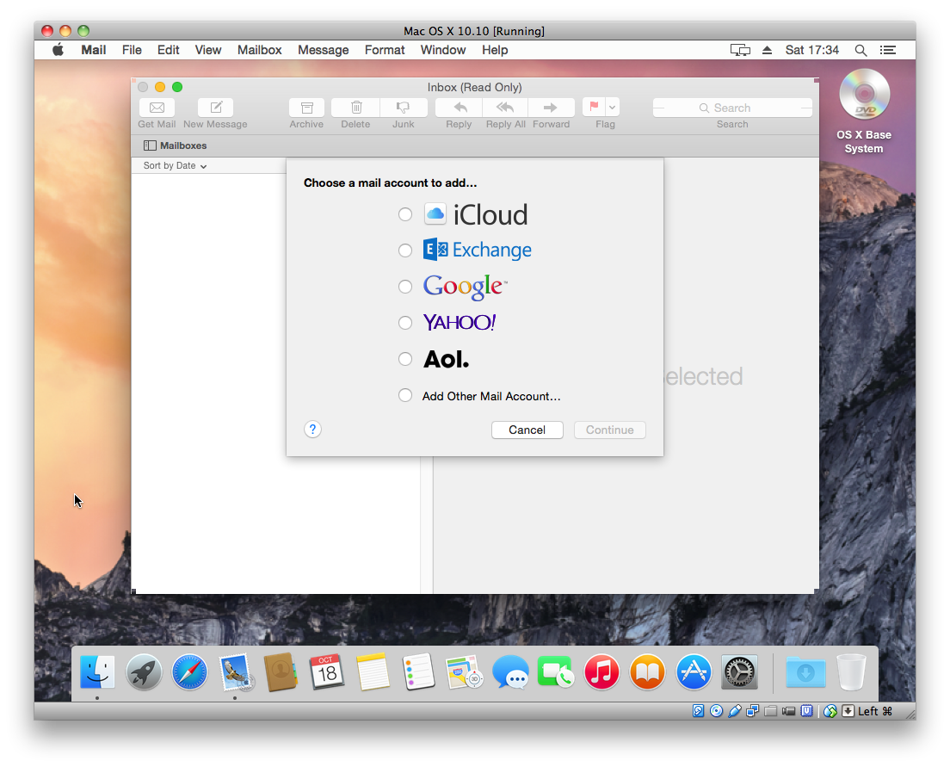Click the Spotlight magnifier icon
This screenshot has width=950, height=767.
coord(861,50)
